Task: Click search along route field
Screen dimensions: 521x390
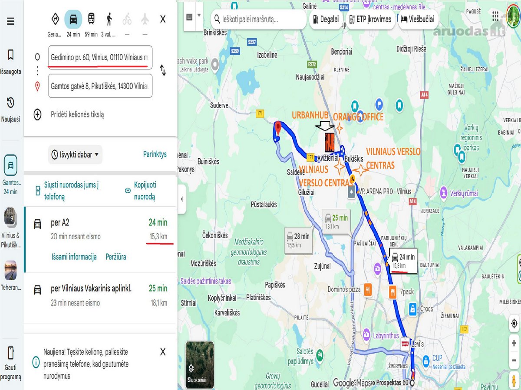Action: point(259,19)
